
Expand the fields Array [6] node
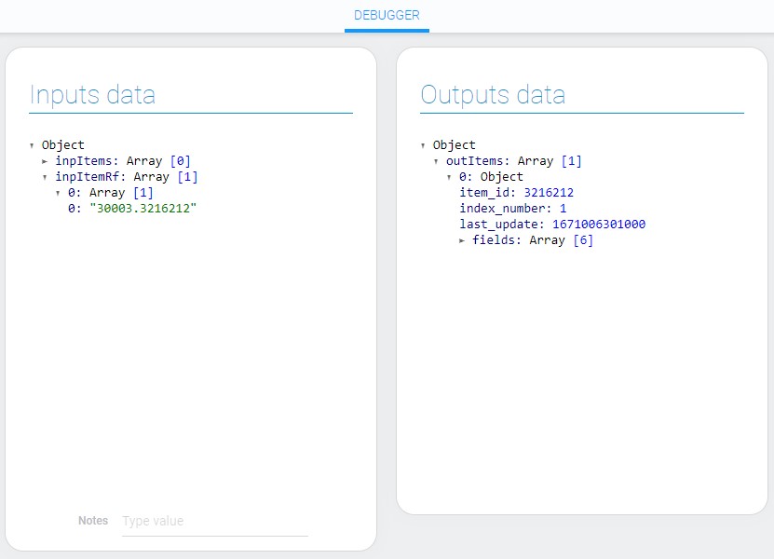click(462, 240)
